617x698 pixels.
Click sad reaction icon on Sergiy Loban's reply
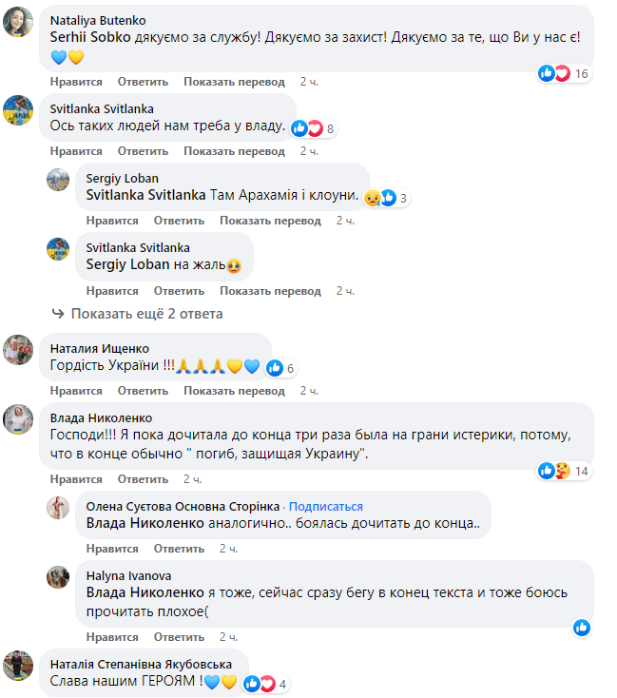(x=372, y=198)
